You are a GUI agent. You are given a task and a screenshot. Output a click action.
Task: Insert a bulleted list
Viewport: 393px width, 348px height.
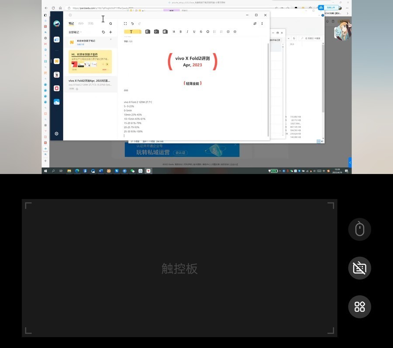214,31
